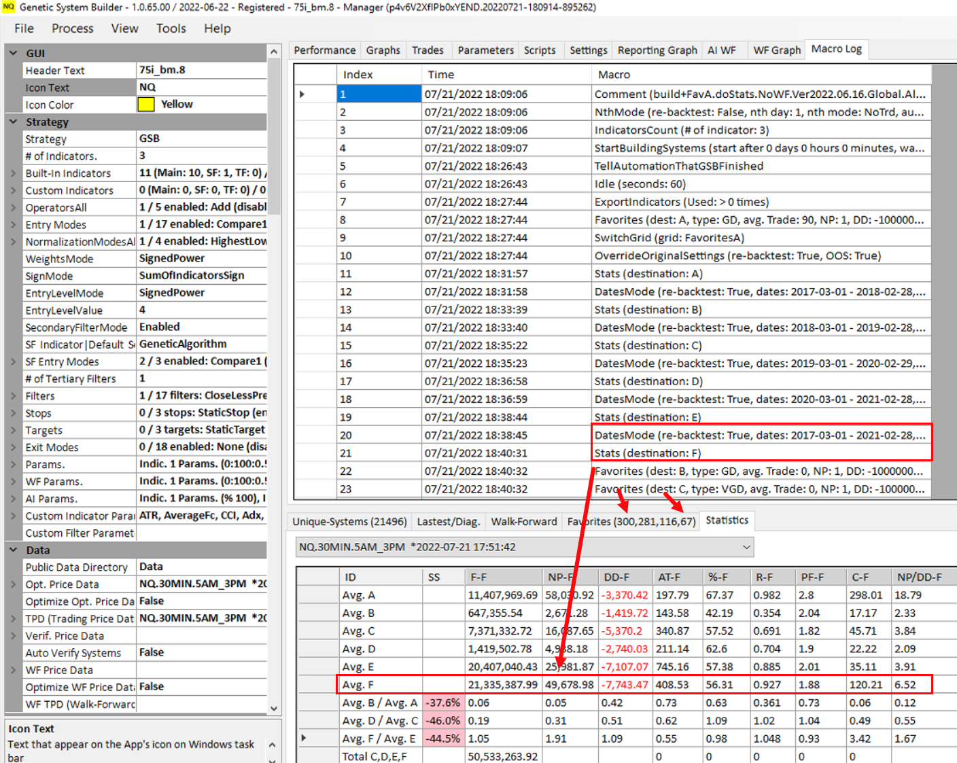This screenshot has width=957, height=763.
Task: Open the Unique-Systems tab
Action: [349, 522]
